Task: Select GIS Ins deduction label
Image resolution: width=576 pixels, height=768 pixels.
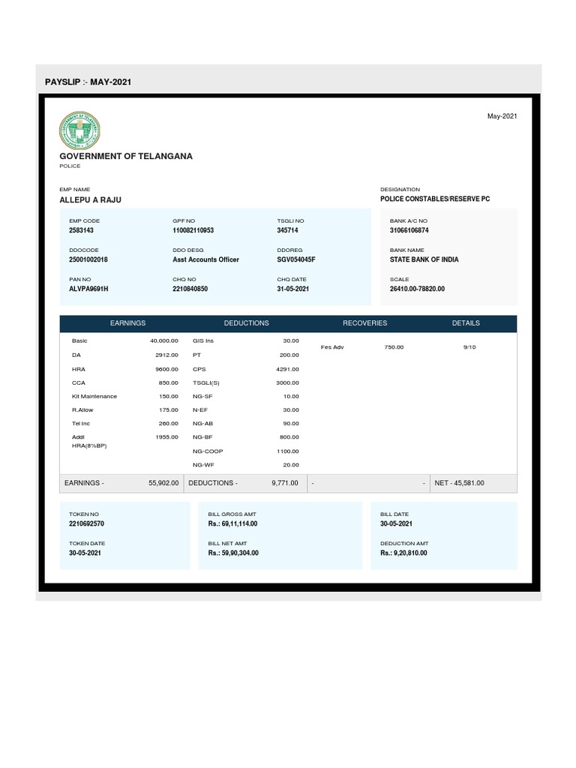Action: 203,341
